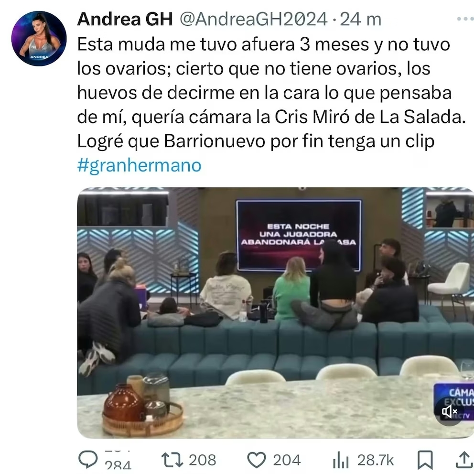Click the 28.7k views count
474x474 pixels.
(376, 460)
